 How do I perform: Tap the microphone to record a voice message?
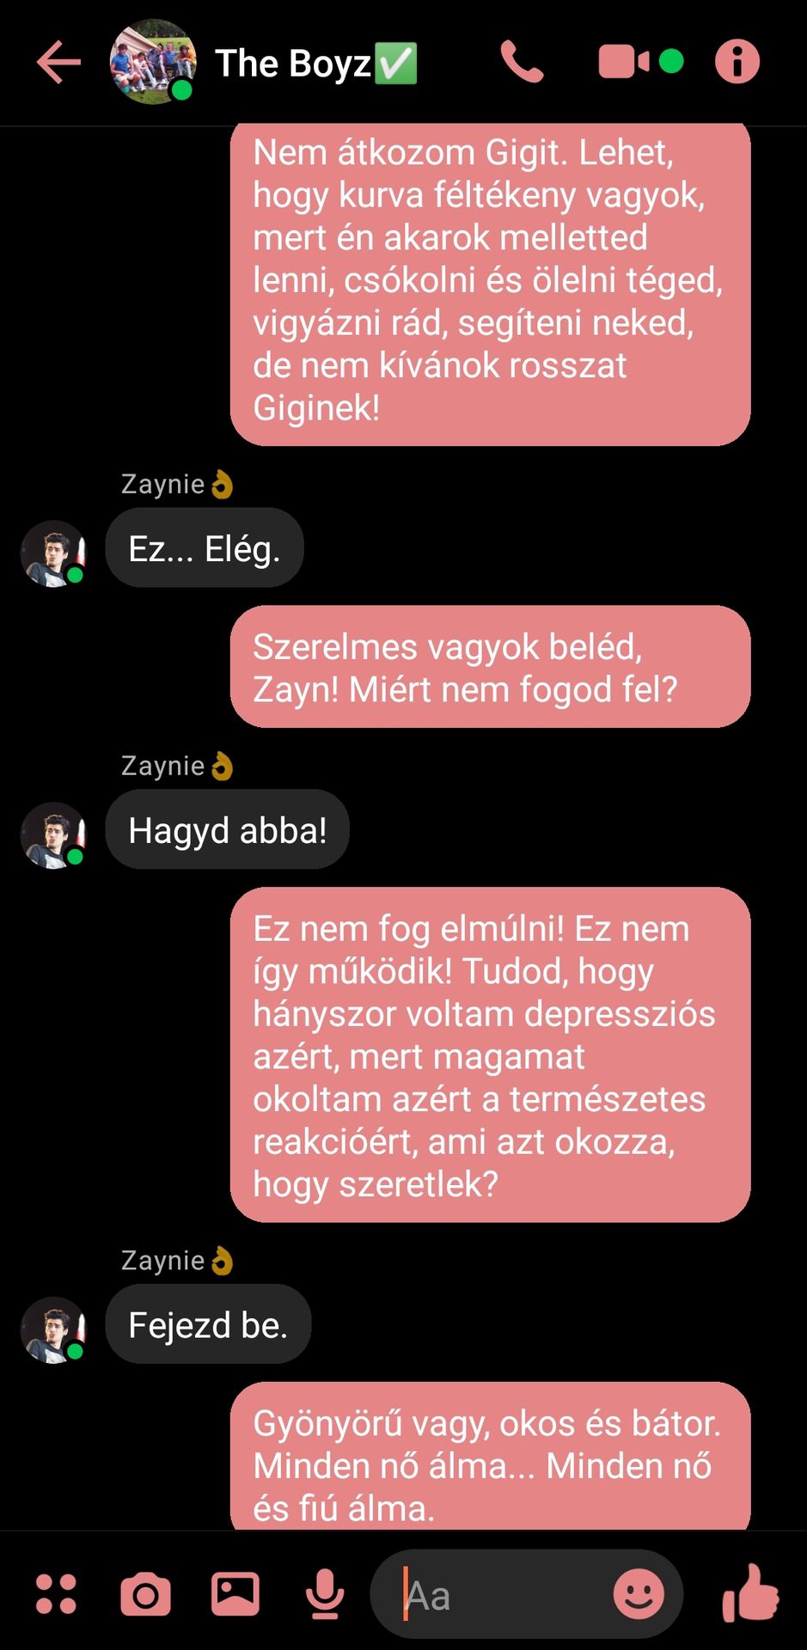(x=325, y=1594)
